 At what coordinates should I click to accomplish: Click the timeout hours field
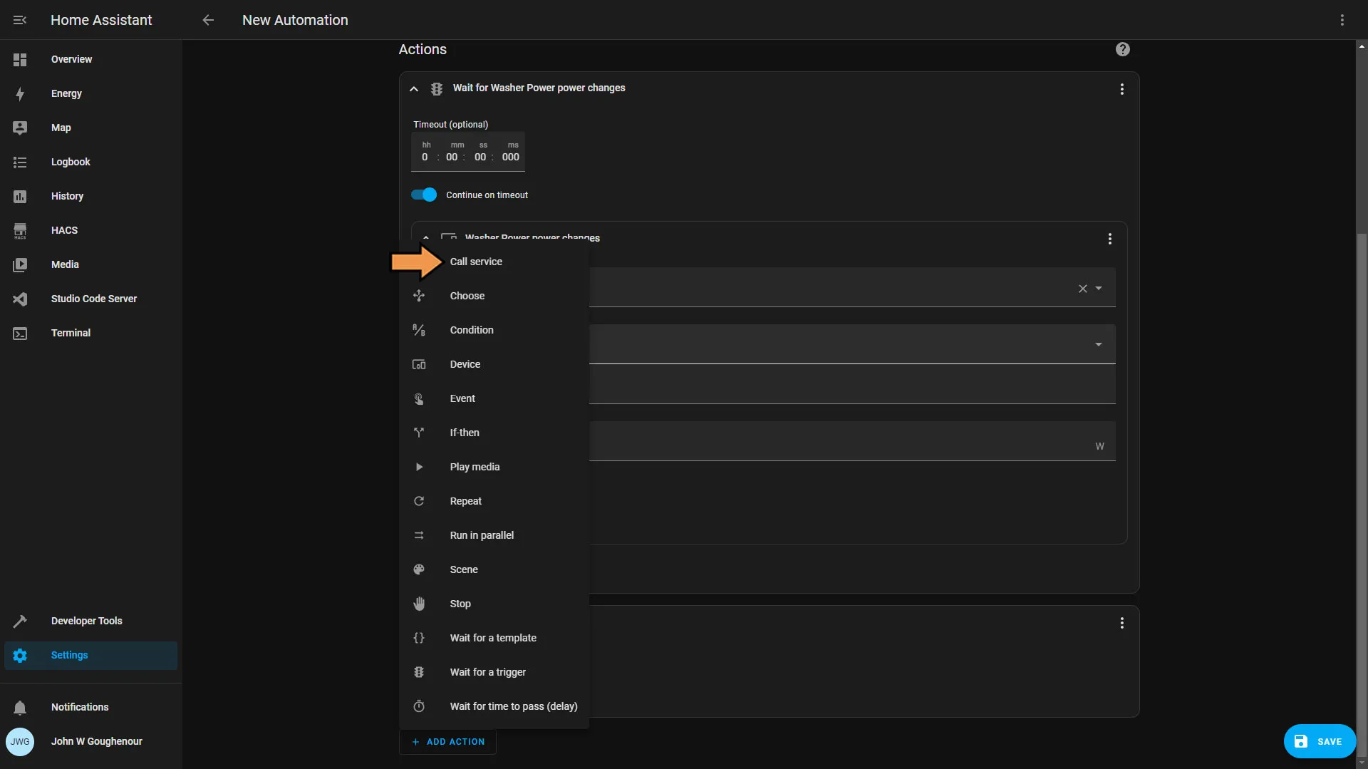click(425, 157)
